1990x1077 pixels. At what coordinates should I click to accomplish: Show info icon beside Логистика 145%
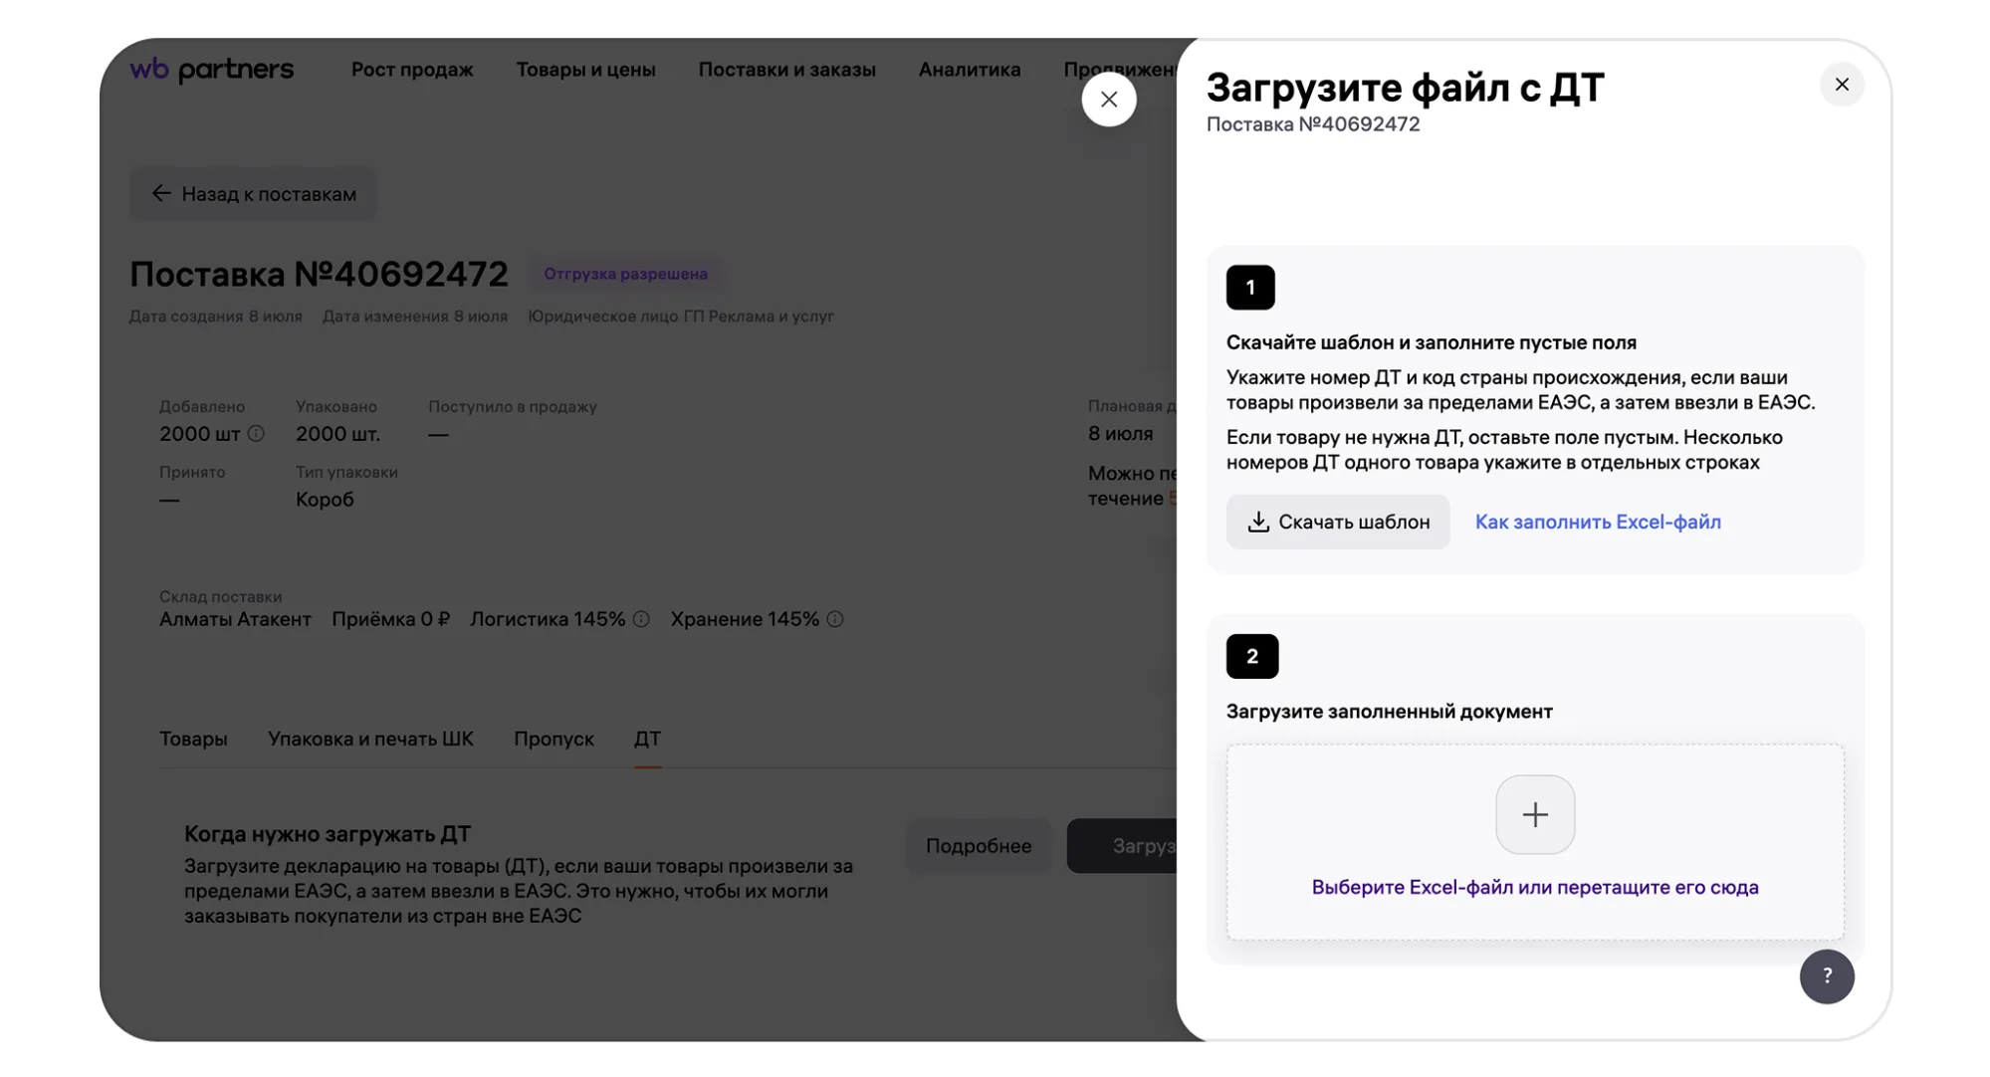[641, 619]
